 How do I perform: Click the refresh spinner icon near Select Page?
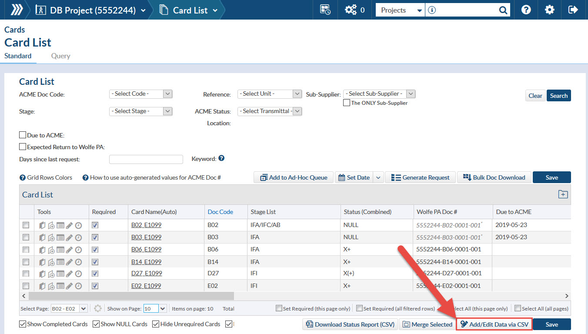(x=97, y=308)
